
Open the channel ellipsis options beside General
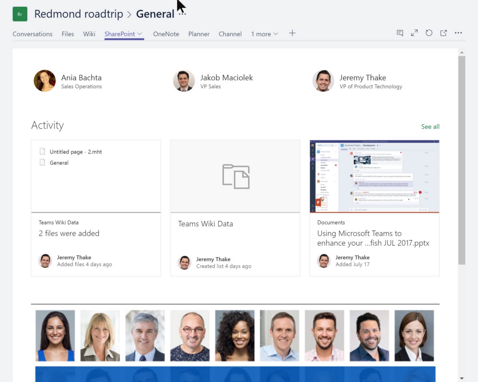coord(182,14)
